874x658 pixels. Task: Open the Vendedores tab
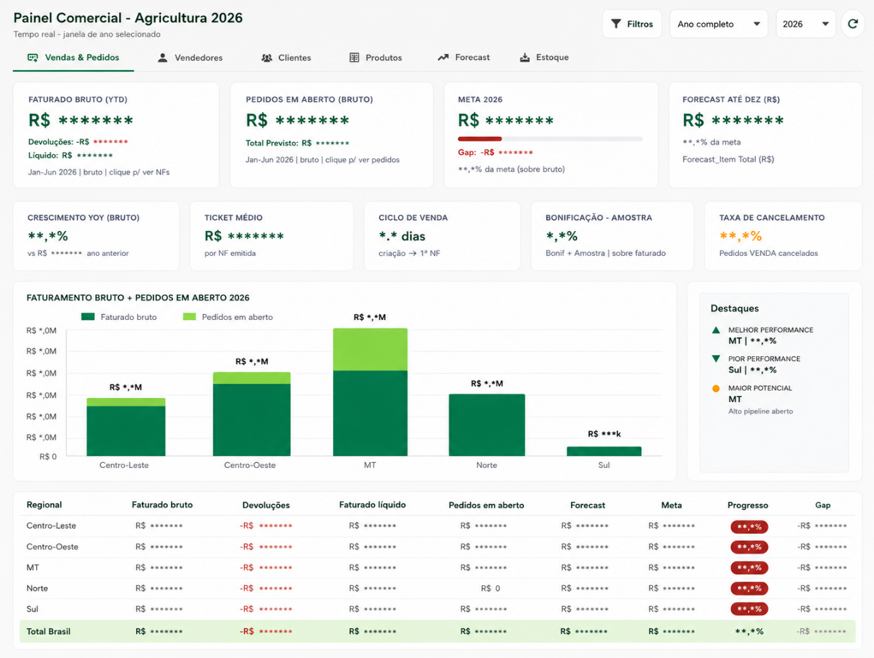[x=190, y=57]
